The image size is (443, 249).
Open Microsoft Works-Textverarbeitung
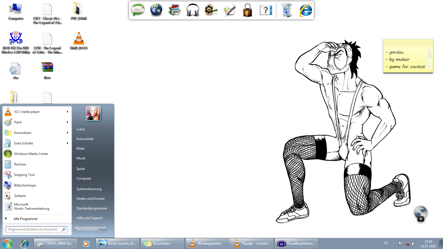pos(37,206)
